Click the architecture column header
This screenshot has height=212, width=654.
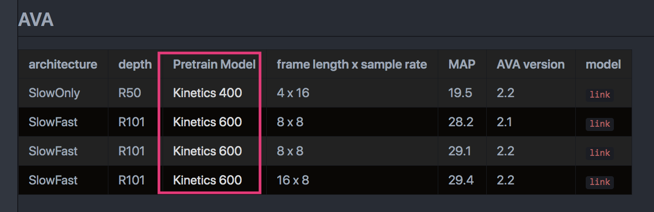(63, 64)
